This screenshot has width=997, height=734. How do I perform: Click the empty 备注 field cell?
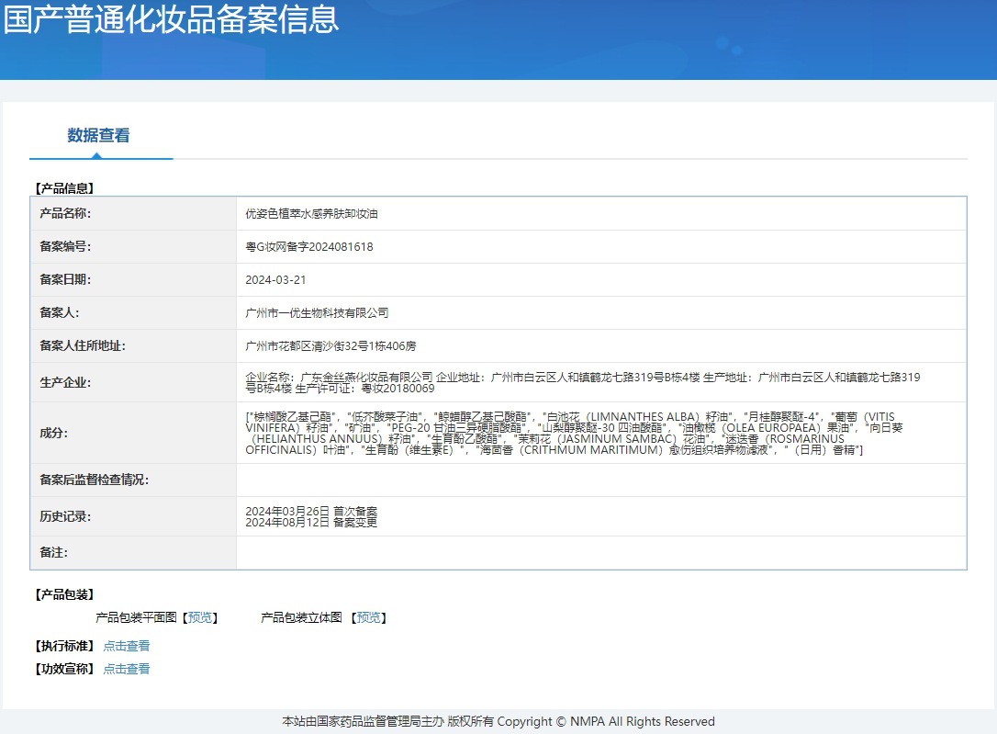tap(601, 553)
